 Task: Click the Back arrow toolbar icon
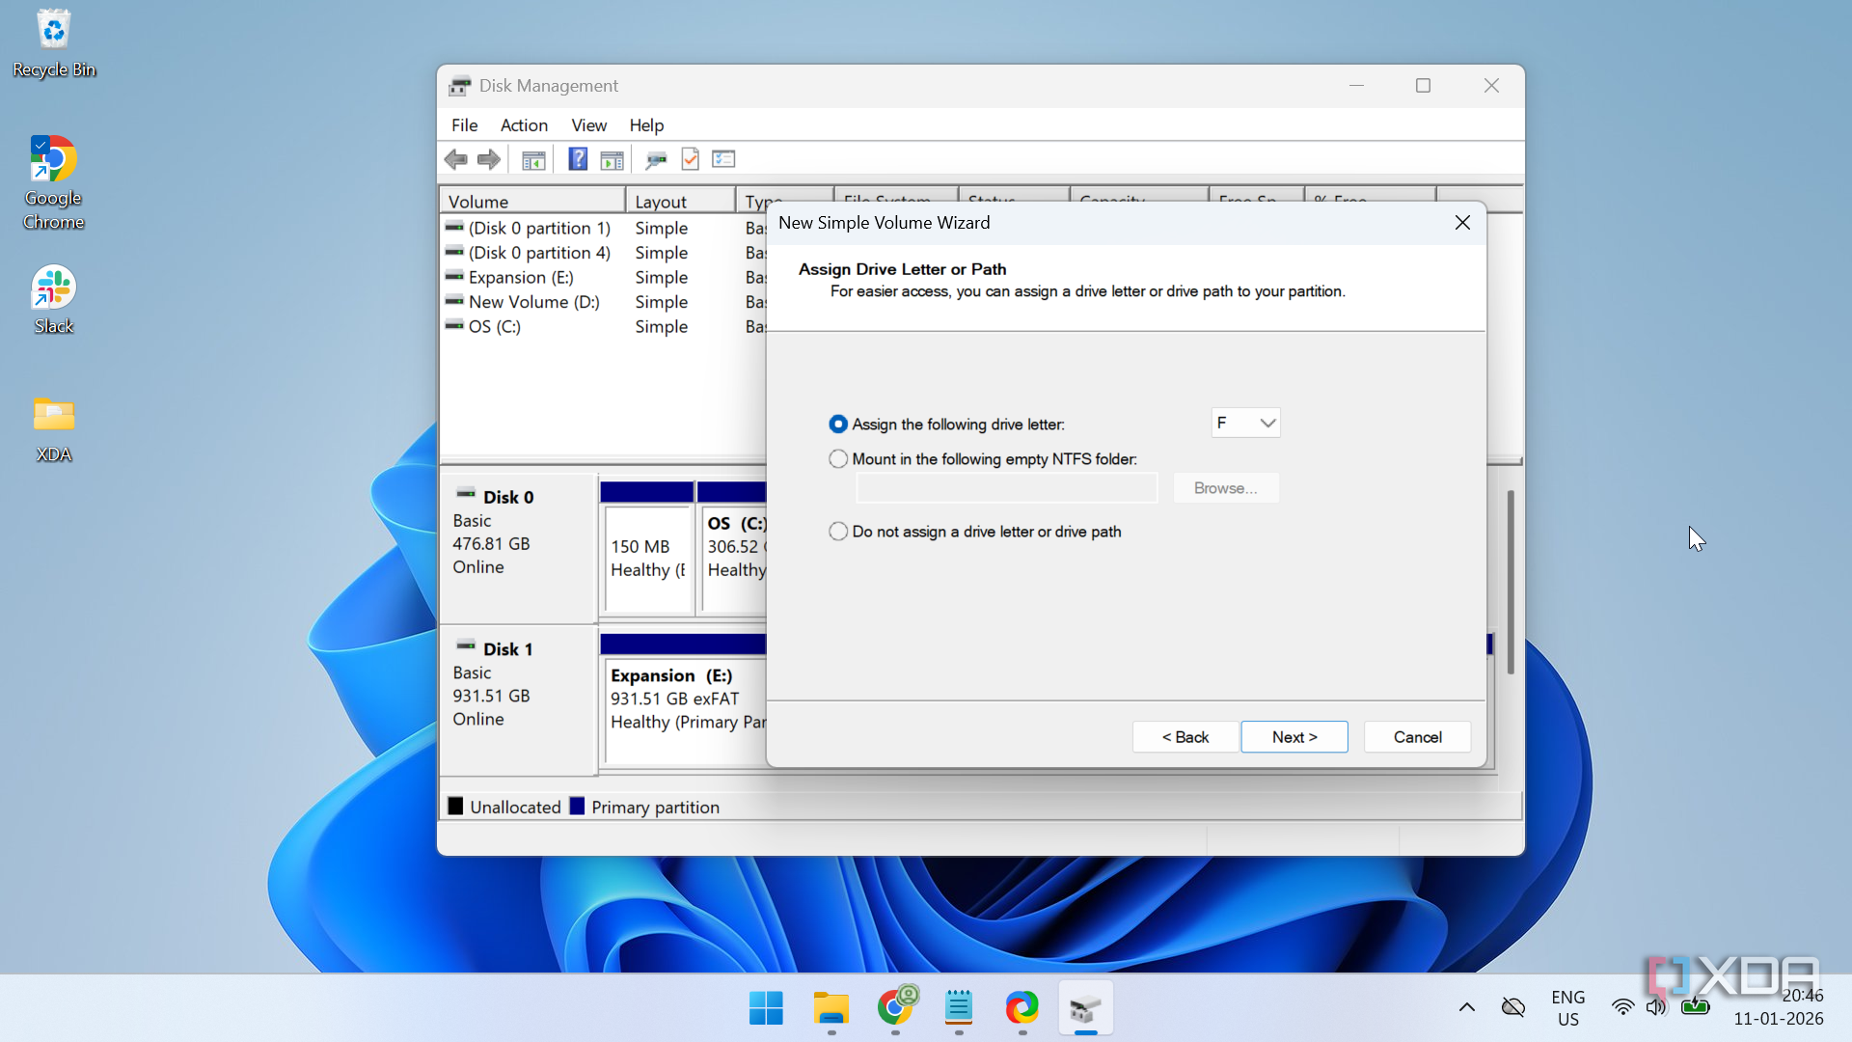click(455, 159)
